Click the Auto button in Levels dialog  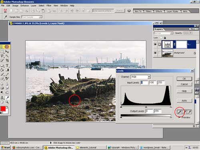point(184,101)
